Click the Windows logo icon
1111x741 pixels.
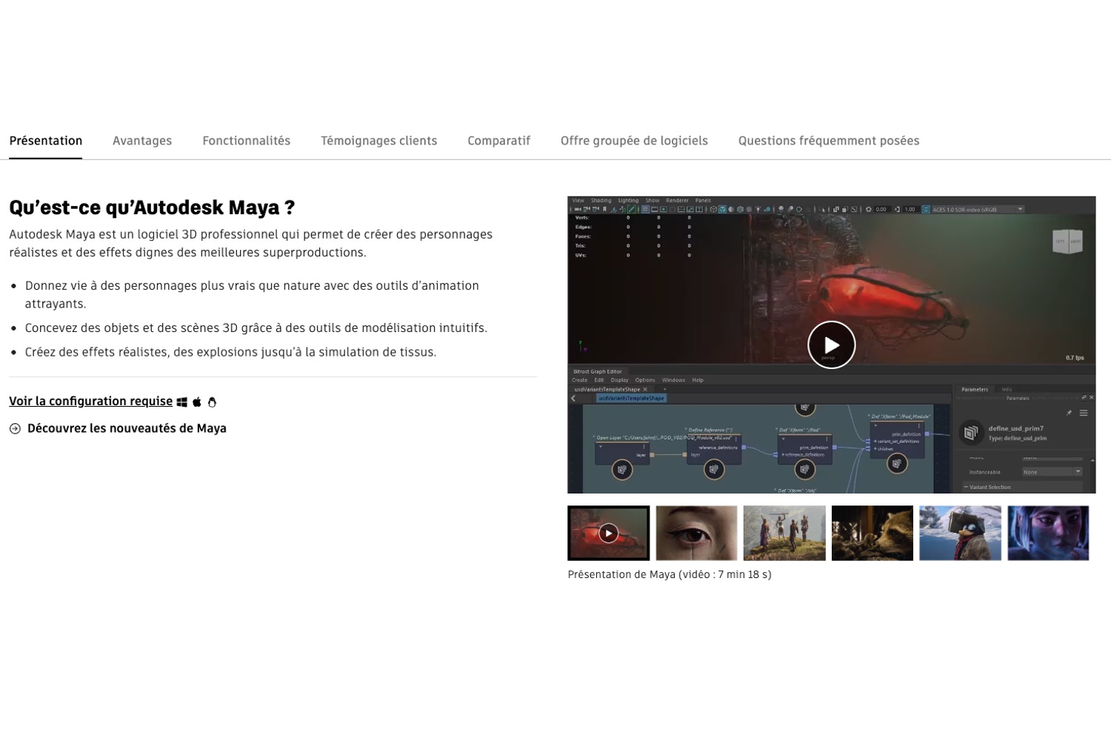(181, 402)
